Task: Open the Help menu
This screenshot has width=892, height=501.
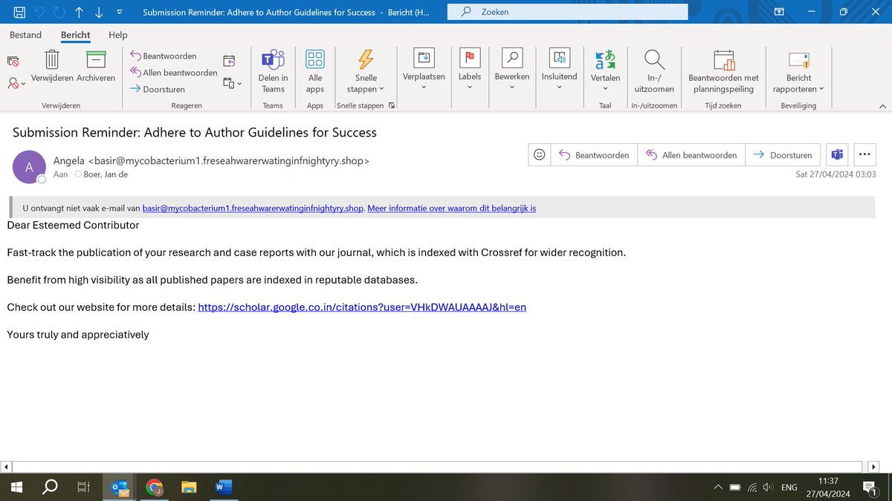Action: tap(117, 34)
